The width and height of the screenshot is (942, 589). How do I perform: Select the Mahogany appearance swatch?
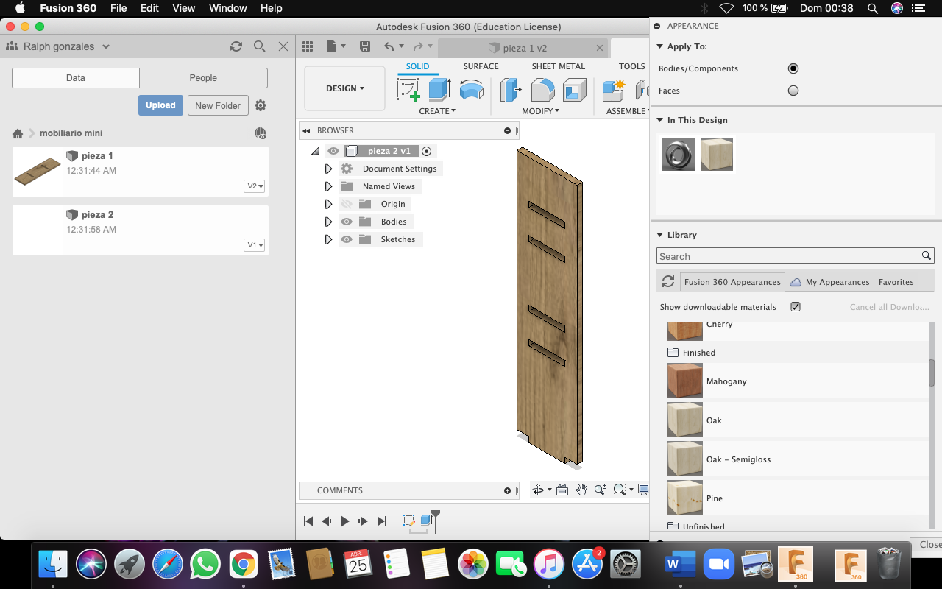tap(685, 381)
